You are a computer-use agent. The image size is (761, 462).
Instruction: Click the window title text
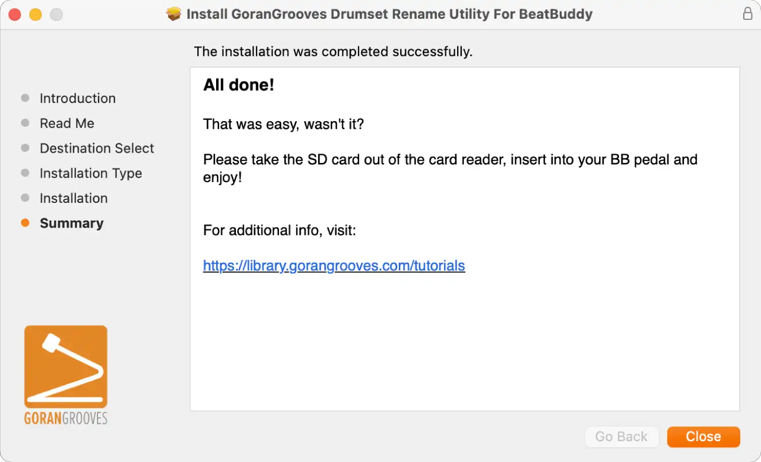(389, 14)
